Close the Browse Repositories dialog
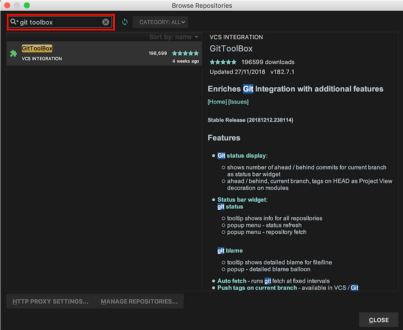403x330 pixels. (378, 320)
